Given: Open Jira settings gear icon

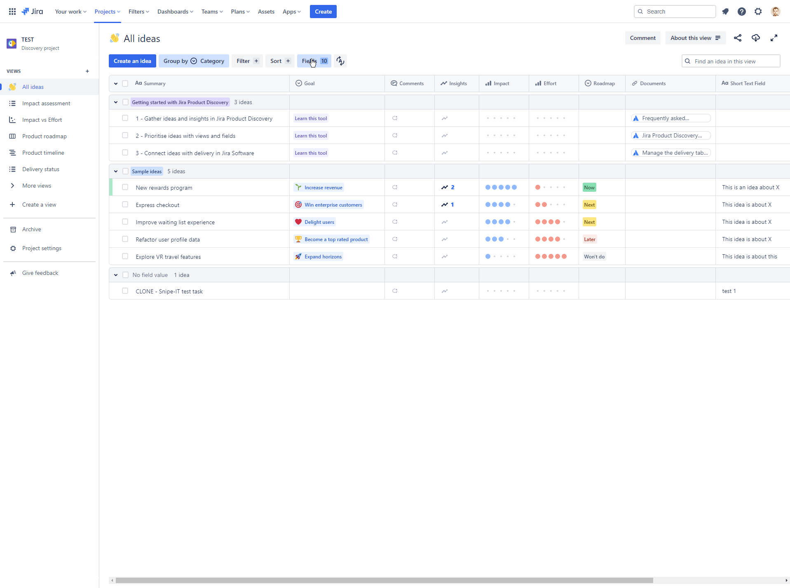Looking at the screenshot, I should 758,11.
